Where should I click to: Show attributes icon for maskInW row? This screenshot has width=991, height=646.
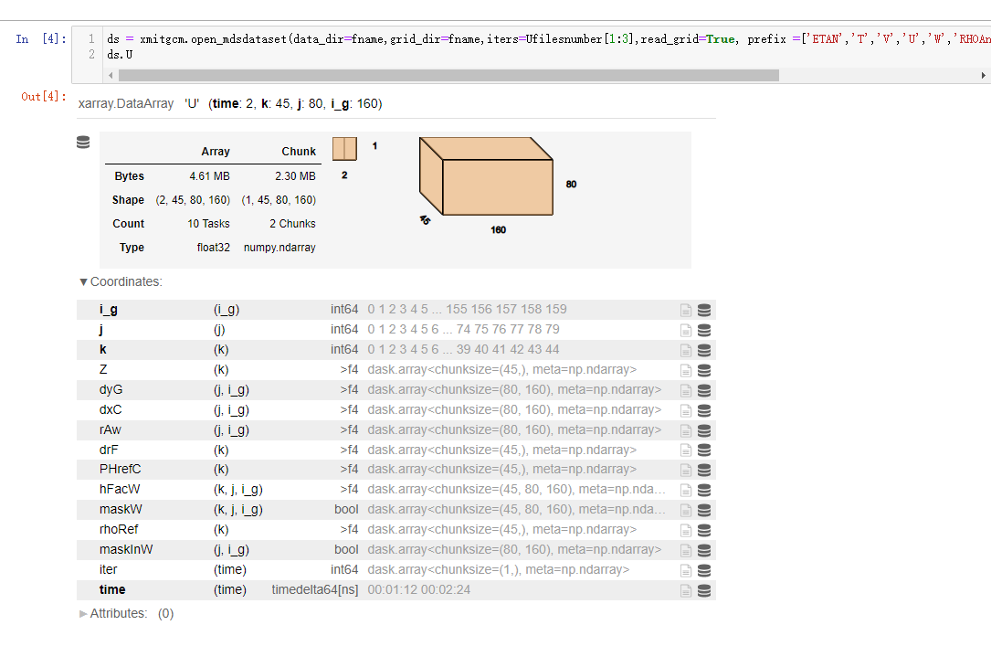point(686,551)
